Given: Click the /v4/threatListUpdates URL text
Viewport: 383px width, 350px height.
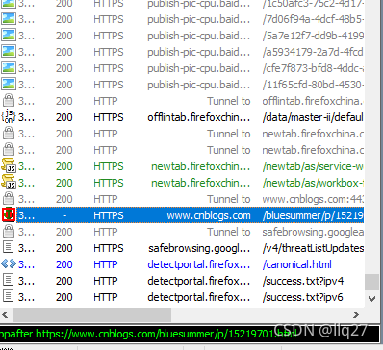Looking at the screenshot, I should tap(313, 248).
